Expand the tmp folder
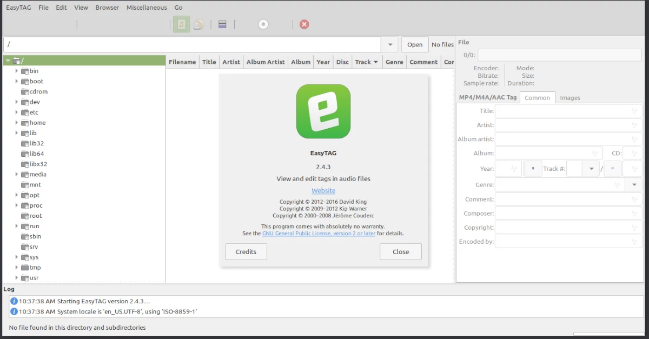The image size is (649, 339). (x=17, y=268)
